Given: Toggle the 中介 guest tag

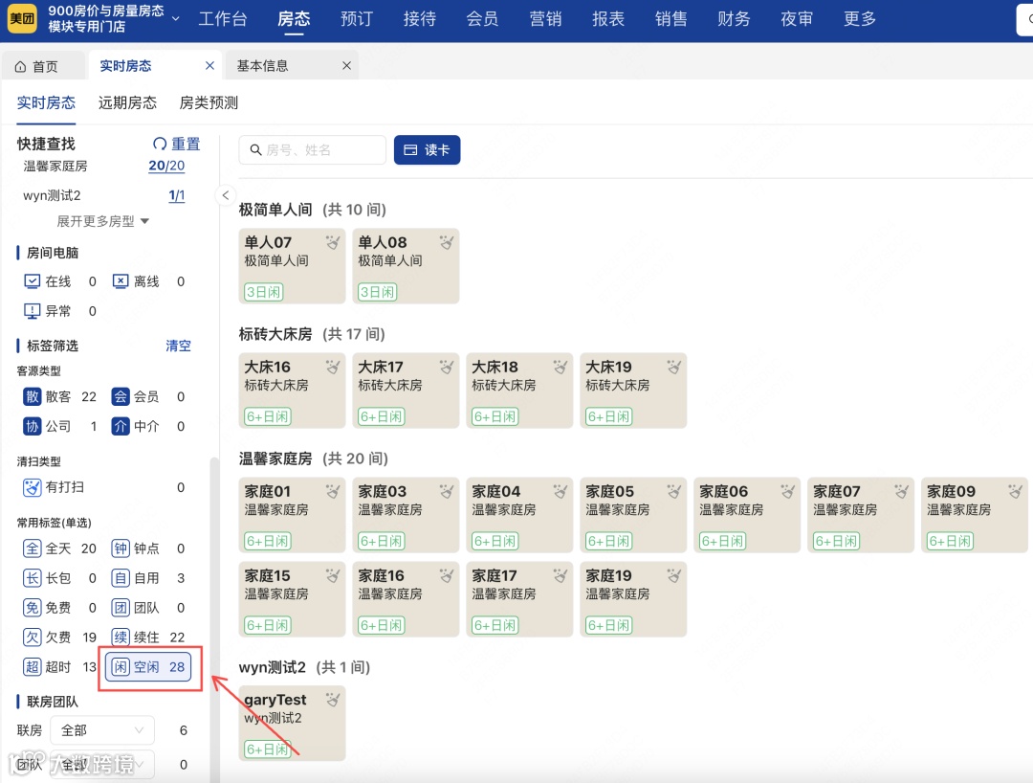Looking at the screenshot, I should (148, 426).
